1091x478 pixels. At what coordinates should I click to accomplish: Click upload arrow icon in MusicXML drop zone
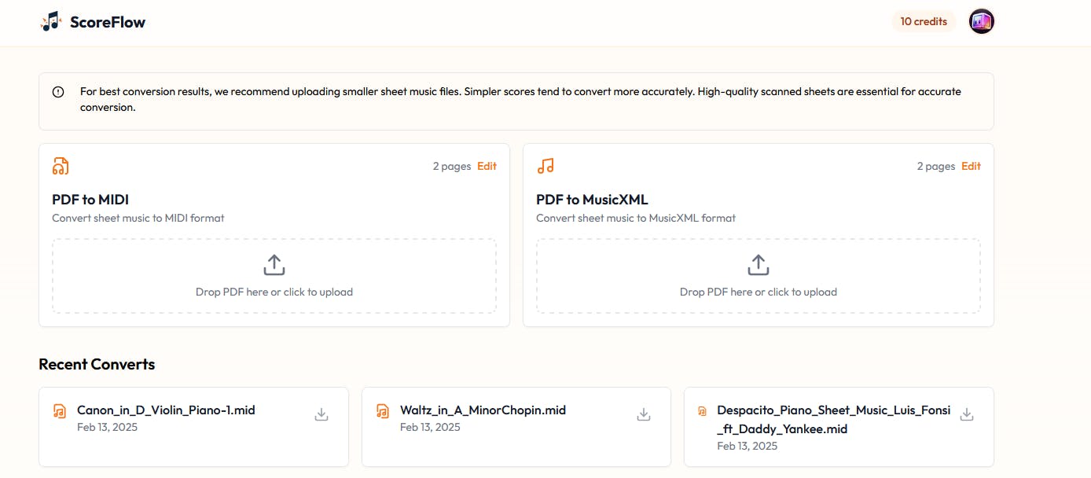pos(759,265)
